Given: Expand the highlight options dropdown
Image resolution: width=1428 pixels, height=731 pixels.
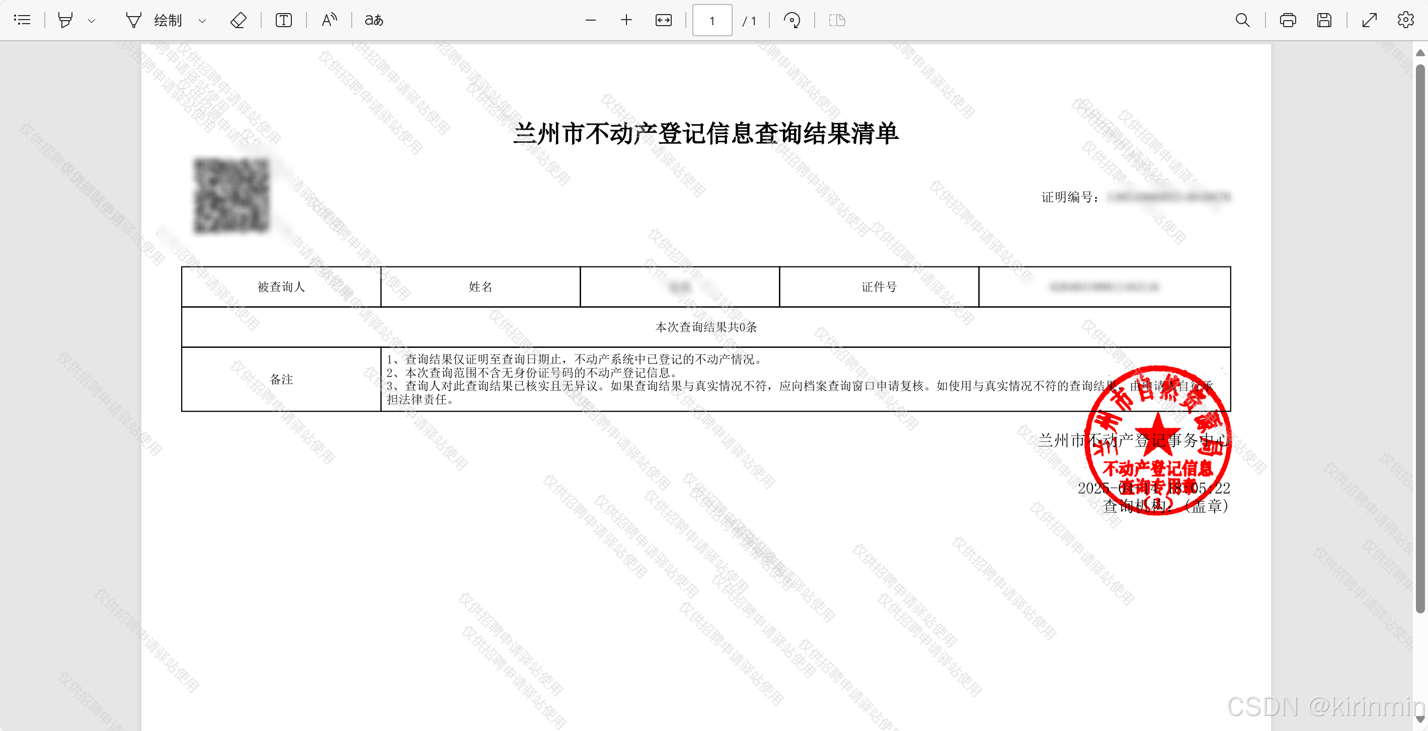Looking at the screenshot, I should pos(92,21).
